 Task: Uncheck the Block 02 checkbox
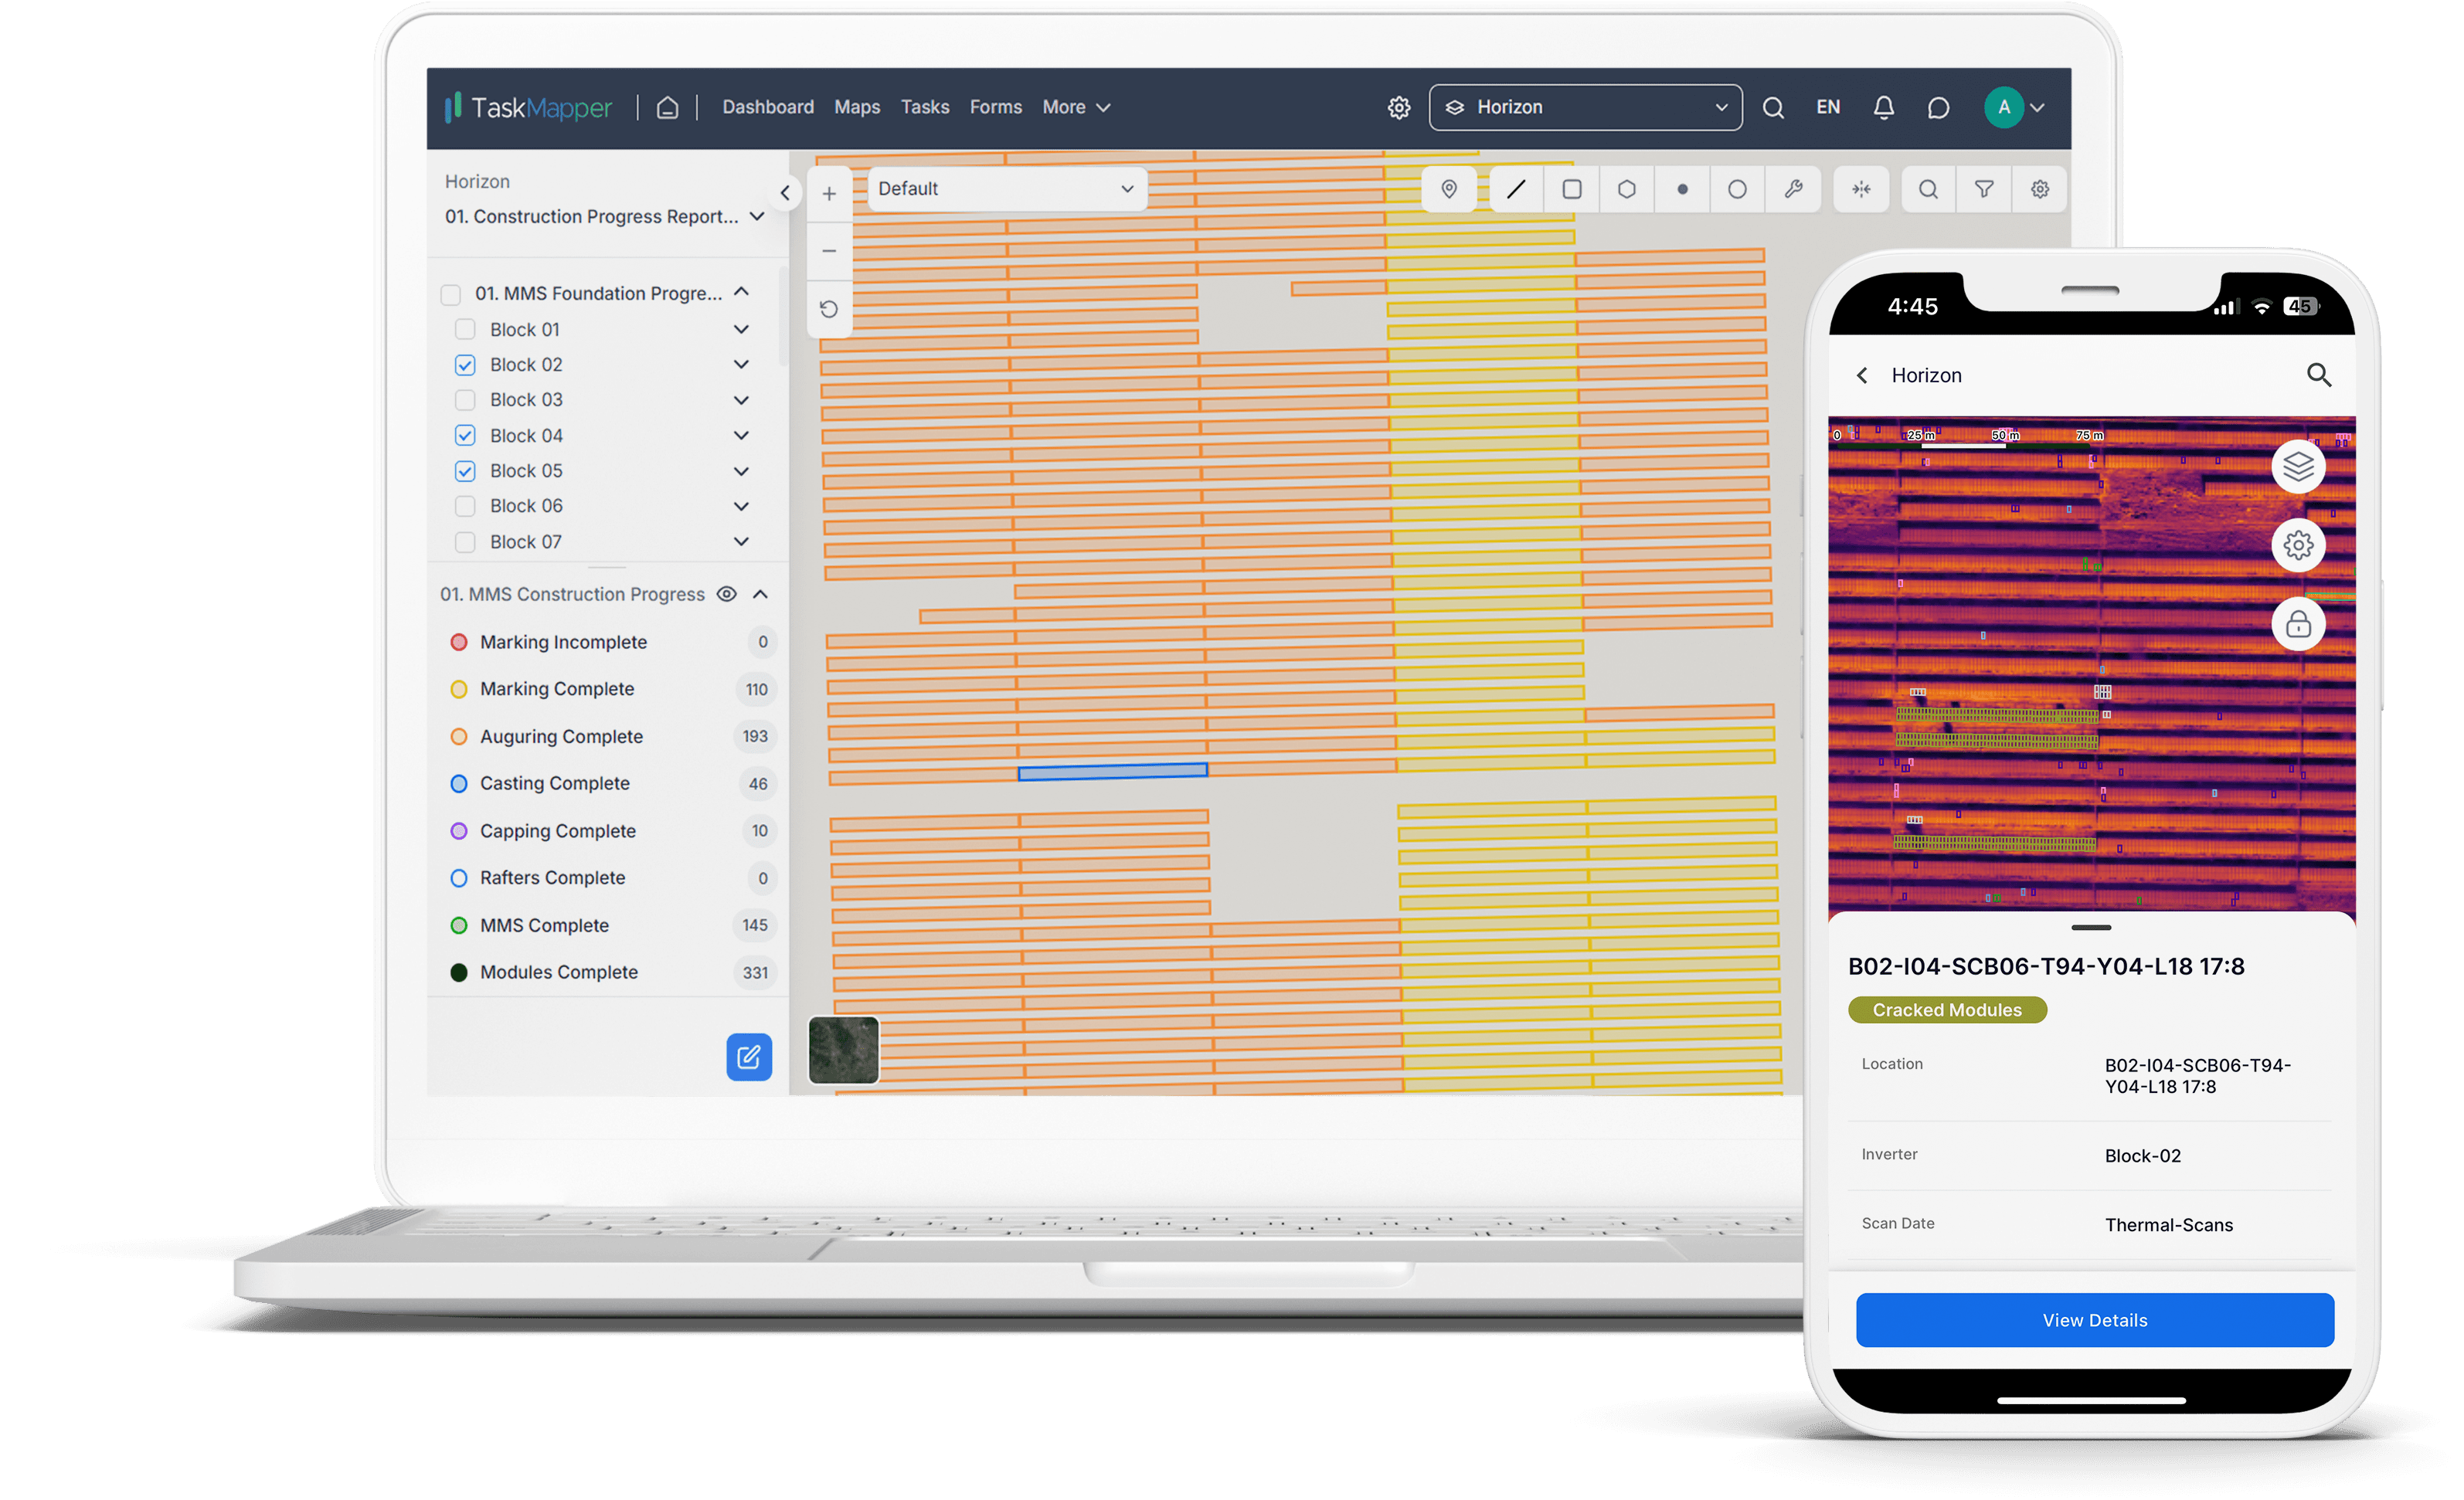[465, 364]
